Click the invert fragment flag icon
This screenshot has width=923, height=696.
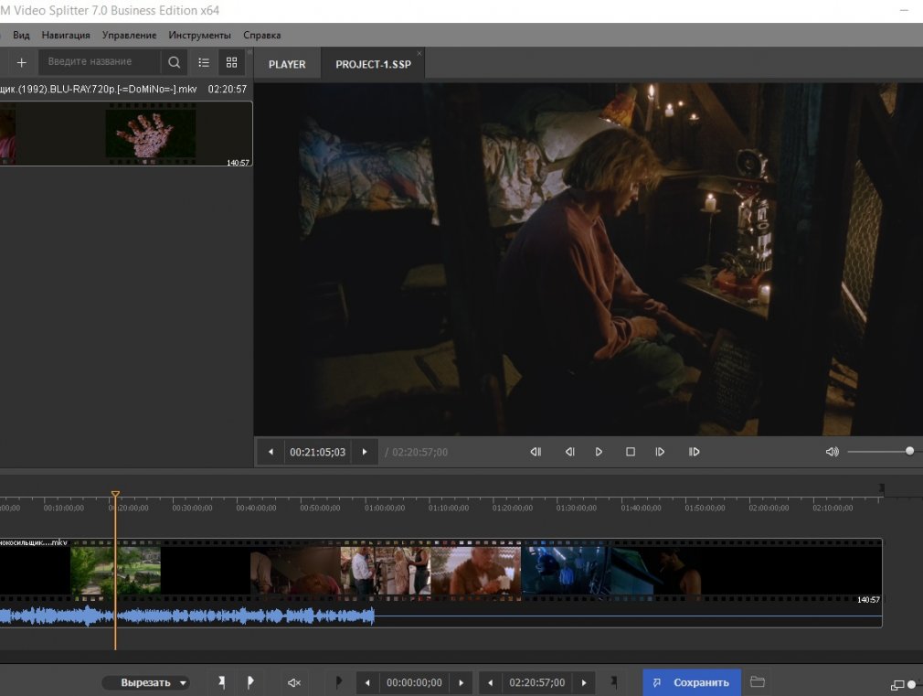[x=250, y=682]
